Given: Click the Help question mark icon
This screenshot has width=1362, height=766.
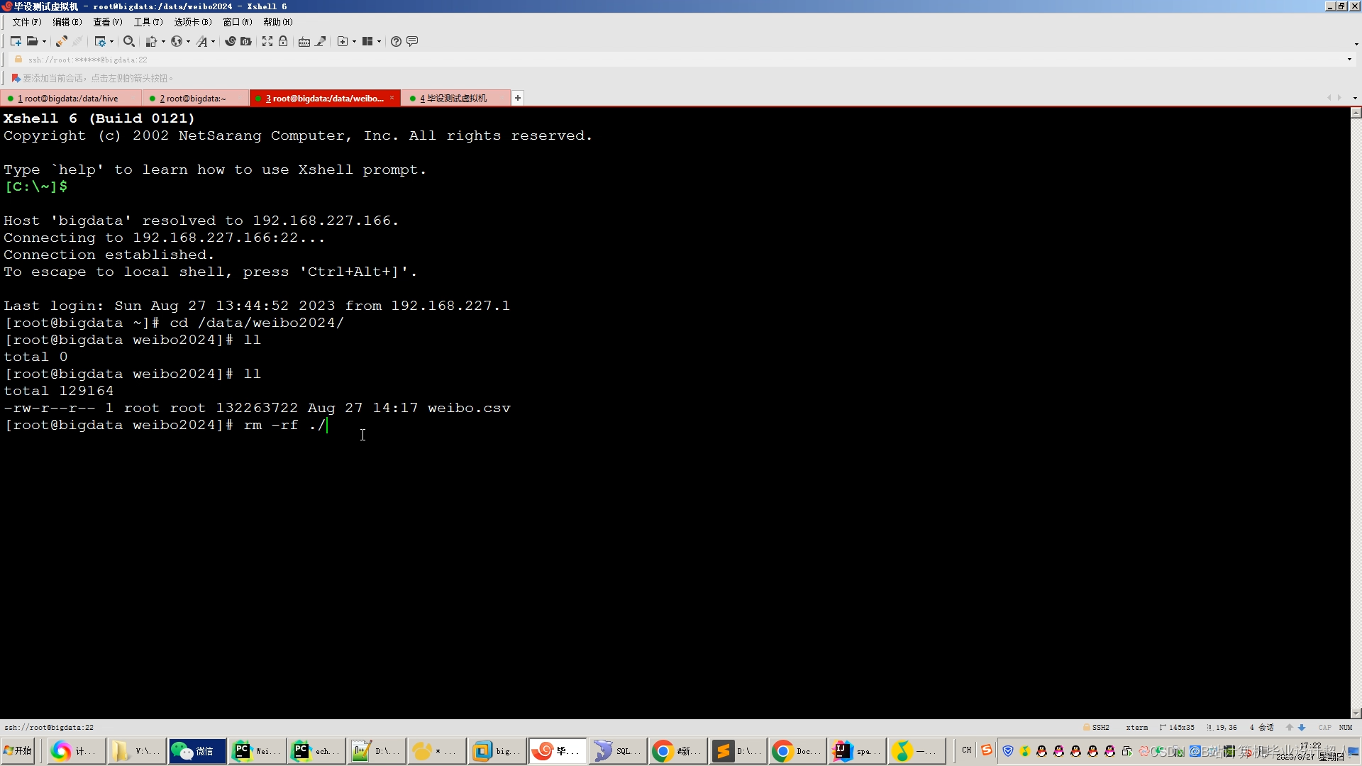Looking at the screenshot, I should tap(396, 41).
